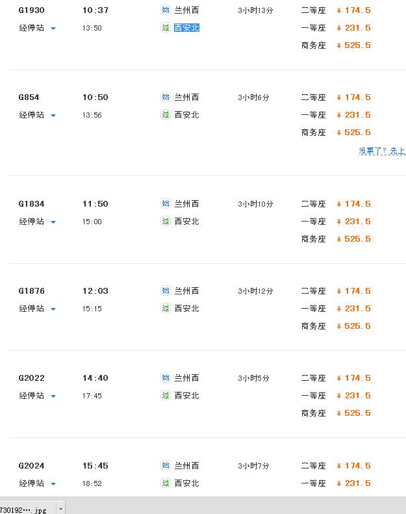
Task: Click the 过 pass-through icon for train G1930
Action: coord(166,27)
